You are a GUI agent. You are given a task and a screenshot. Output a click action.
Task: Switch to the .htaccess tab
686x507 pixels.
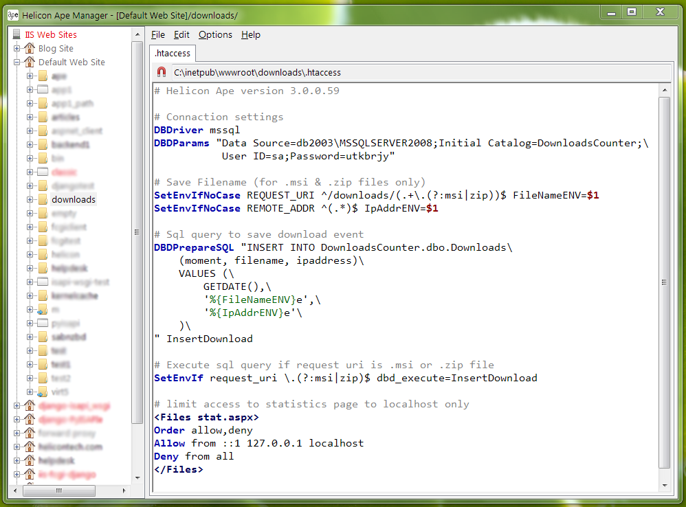pos(173,53)
